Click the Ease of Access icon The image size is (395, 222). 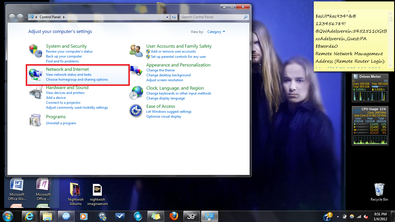coord(136,111)
